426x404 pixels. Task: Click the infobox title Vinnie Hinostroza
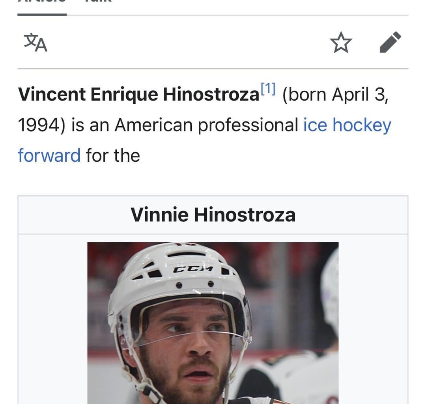(x=213, y=214)
